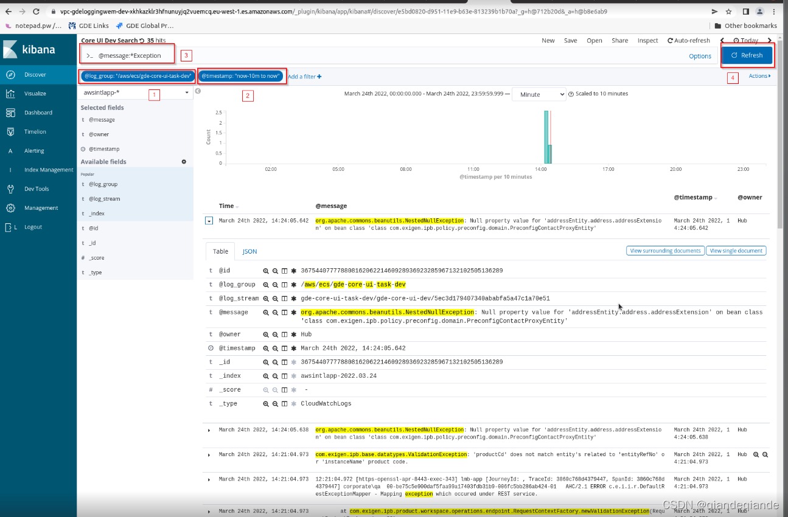Click the Refresh button
The image size is (788, 517).
coord(747,55)
